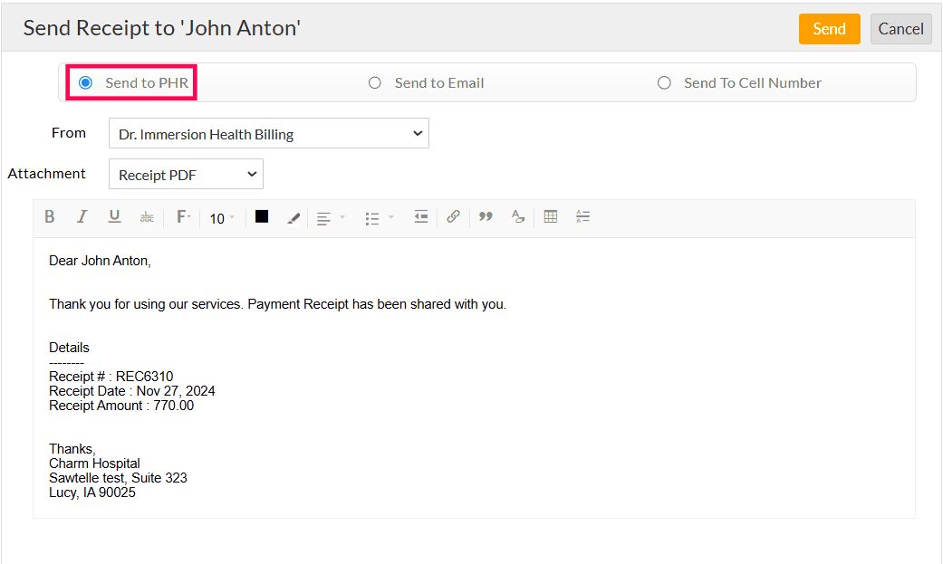The height and width of the screenshot is (564, 943).
Task: Insert a blockquote
Action: pos(486,217)
